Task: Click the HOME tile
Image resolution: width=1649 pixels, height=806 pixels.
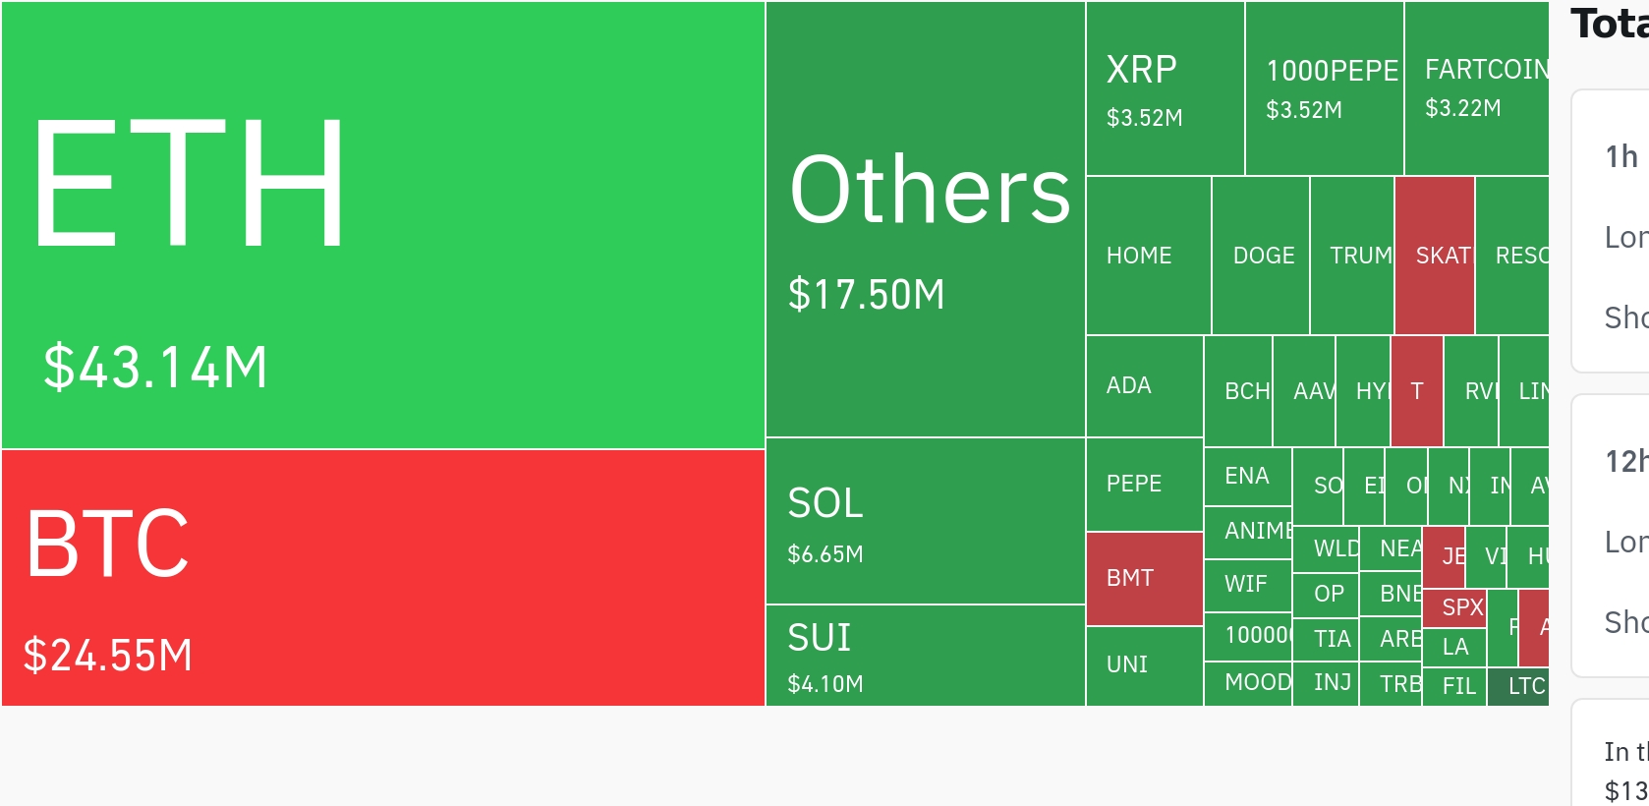Action: pos(1149,256)
